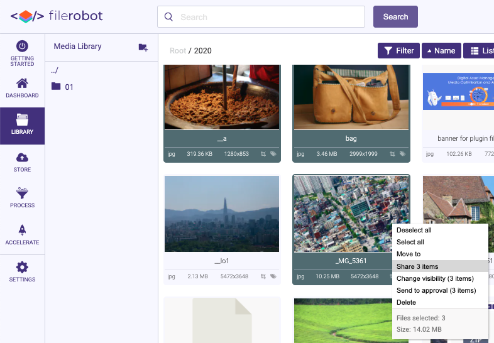Viewport: 494px width, 343px height.
Task: Open the Filter options
Action: click(x=398, y=51)
